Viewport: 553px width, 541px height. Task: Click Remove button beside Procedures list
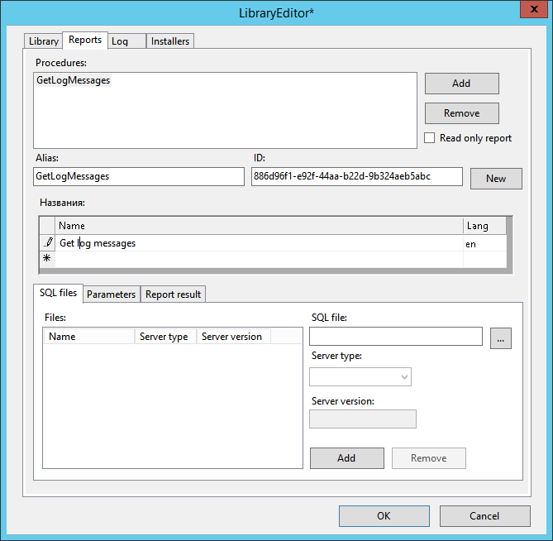pos(461,113)
